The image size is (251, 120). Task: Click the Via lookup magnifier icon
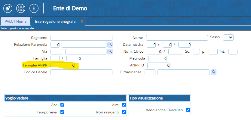tap(110, 51)
